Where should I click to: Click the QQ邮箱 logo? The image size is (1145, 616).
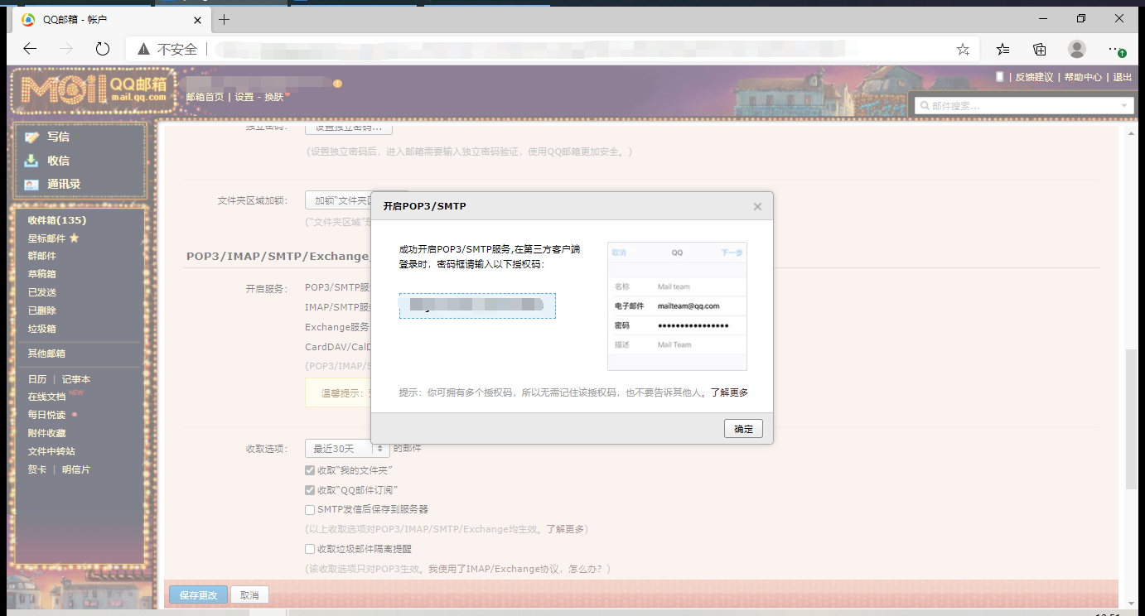tap(94, 89)
